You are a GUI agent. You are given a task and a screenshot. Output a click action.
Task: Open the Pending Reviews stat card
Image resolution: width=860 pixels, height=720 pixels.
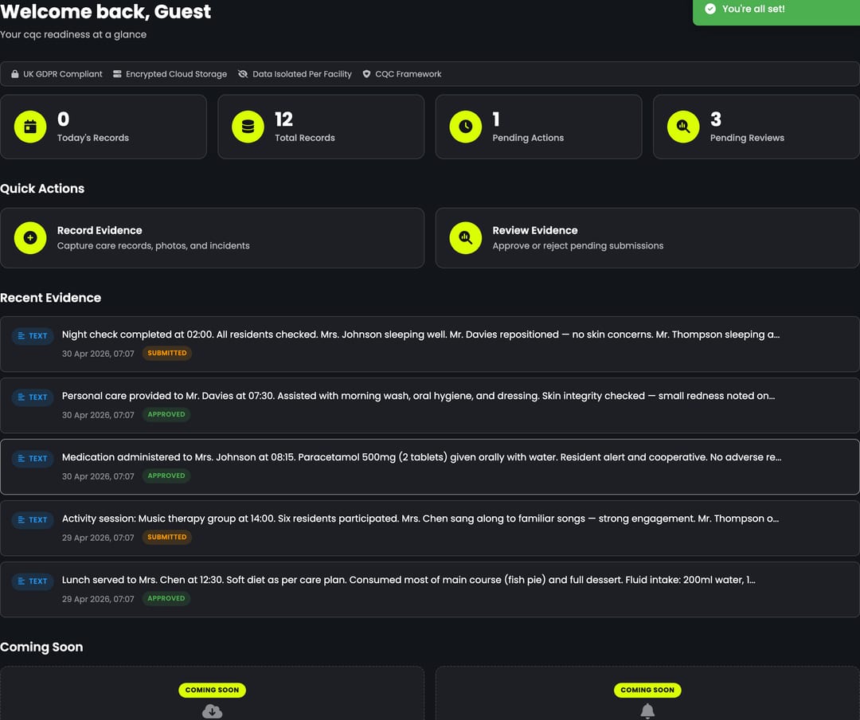pyautogui.click(x=756, y=127)
